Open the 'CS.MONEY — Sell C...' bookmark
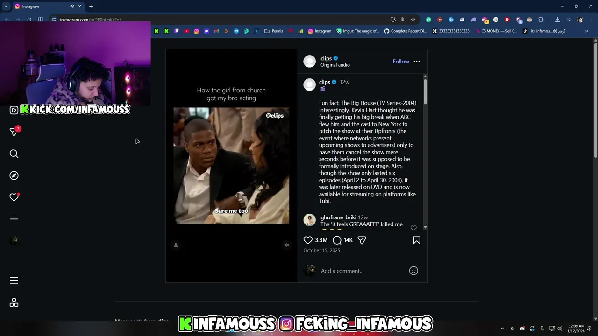 click(x=496, y=31)
